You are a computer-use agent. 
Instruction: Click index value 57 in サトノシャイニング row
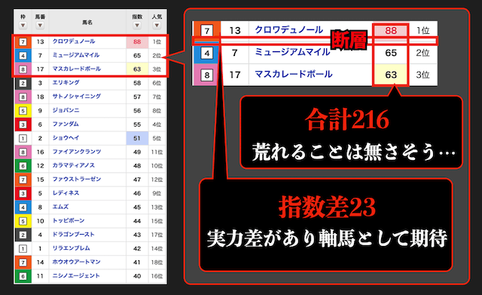[x=137, y=97]
